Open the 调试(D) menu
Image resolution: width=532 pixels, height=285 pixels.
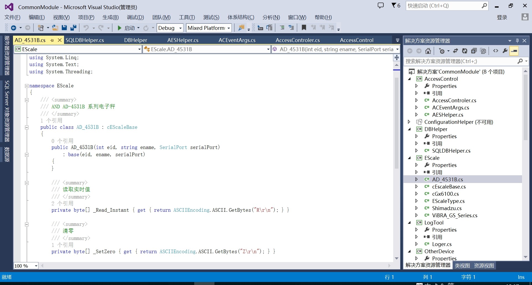click(135, 17)
